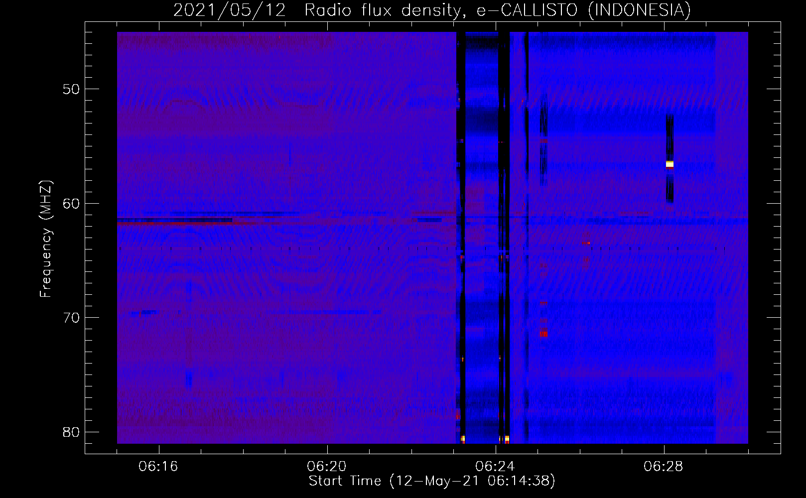The image size is (806, 498).
Task: Click the bright white burst near 06:28
Action: pos(670,164)
